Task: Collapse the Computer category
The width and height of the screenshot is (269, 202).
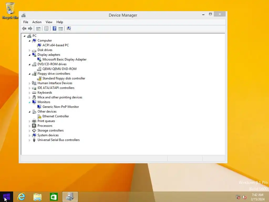Action: (29, 41)
